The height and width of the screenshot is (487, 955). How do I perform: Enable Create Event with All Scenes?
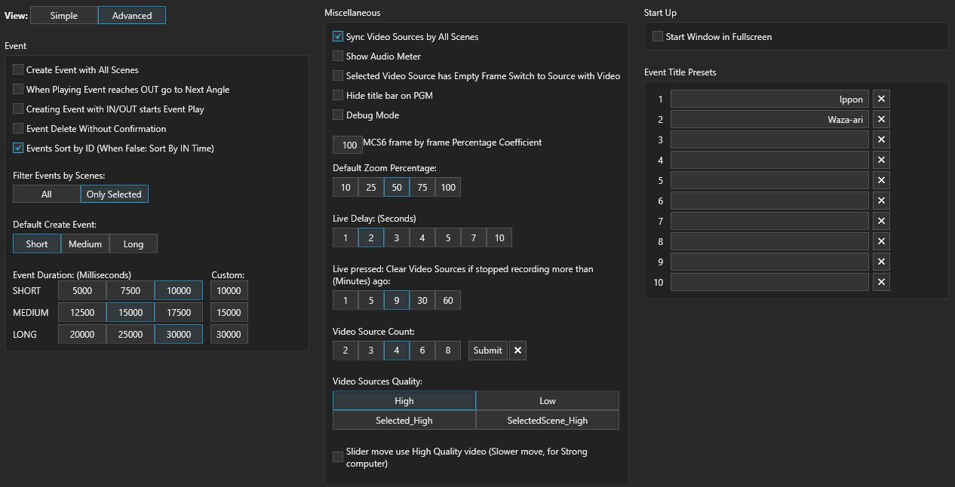coord(19,69)
